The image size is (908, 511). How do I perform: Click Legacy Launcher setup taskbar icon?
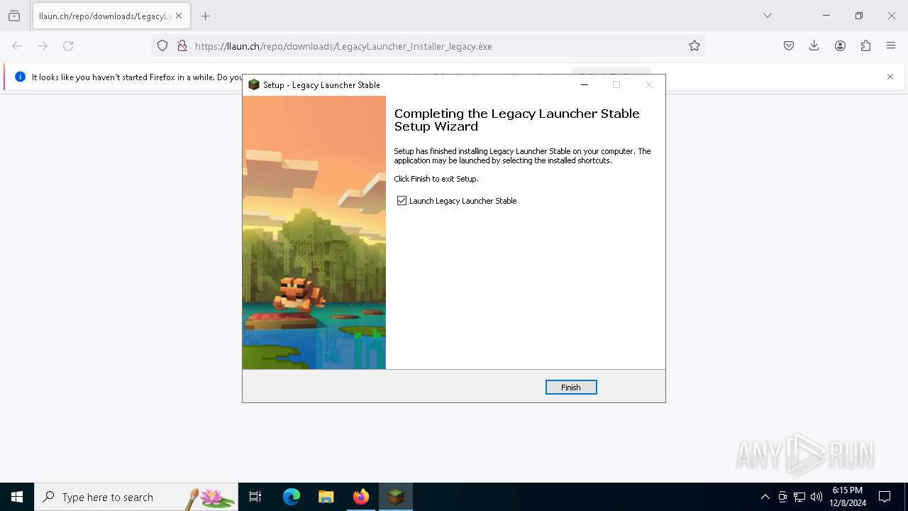click(x=396, y=497)
